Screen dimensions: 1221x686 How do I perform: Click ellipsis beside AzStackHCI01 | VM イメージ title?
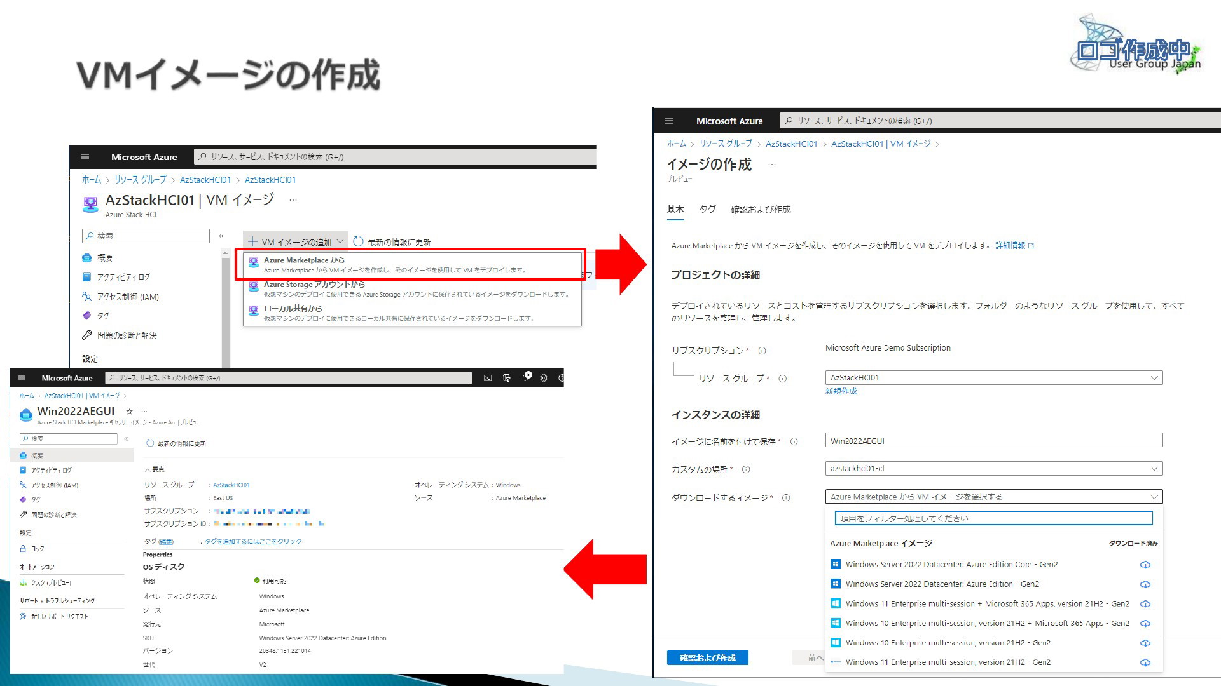[293, 200]
